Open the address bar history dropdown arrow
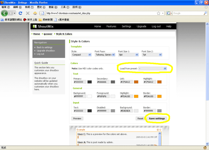 [x=163, y=13]
